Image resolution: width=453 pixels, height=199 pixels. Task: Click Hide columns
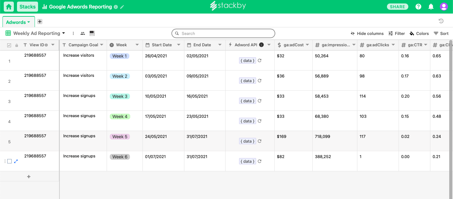tap(367, 33)
